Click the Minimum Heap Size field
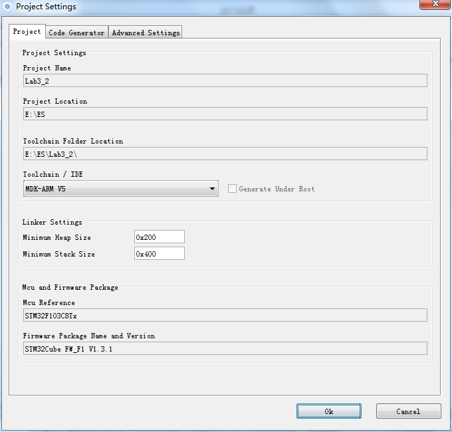This screenshot has width=452, height=432. [x=160, y=237]
